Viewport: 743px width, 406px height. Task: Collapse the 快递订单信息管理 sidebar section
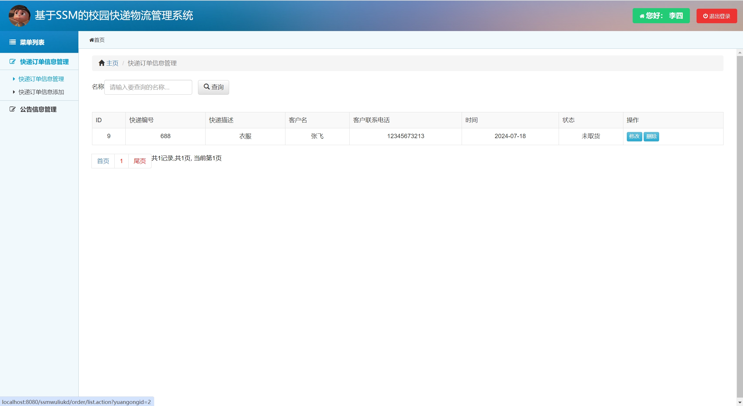[44, 62]
